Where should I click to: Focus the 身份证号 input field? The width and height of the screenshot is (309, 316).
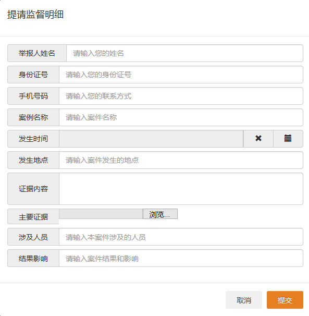click(181, 75)
